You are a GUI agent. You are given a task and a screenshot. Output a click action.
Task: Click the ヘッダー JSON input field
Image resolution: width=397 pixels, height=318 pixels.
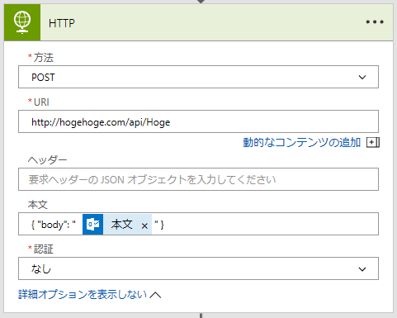198,179
